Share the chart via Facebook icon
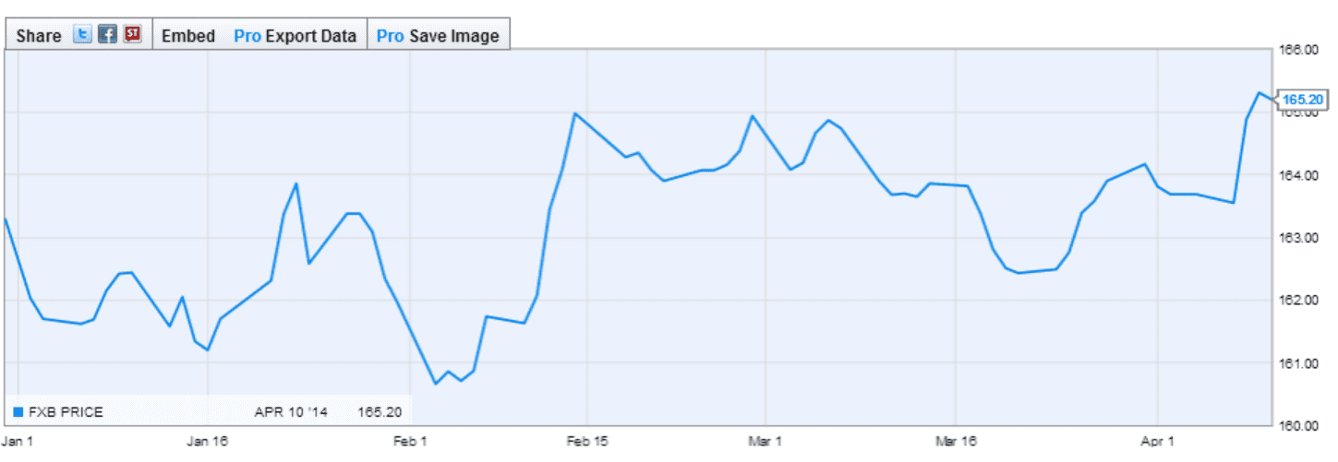The width and height of the screenshot is (1338, 462). point(108,35)
